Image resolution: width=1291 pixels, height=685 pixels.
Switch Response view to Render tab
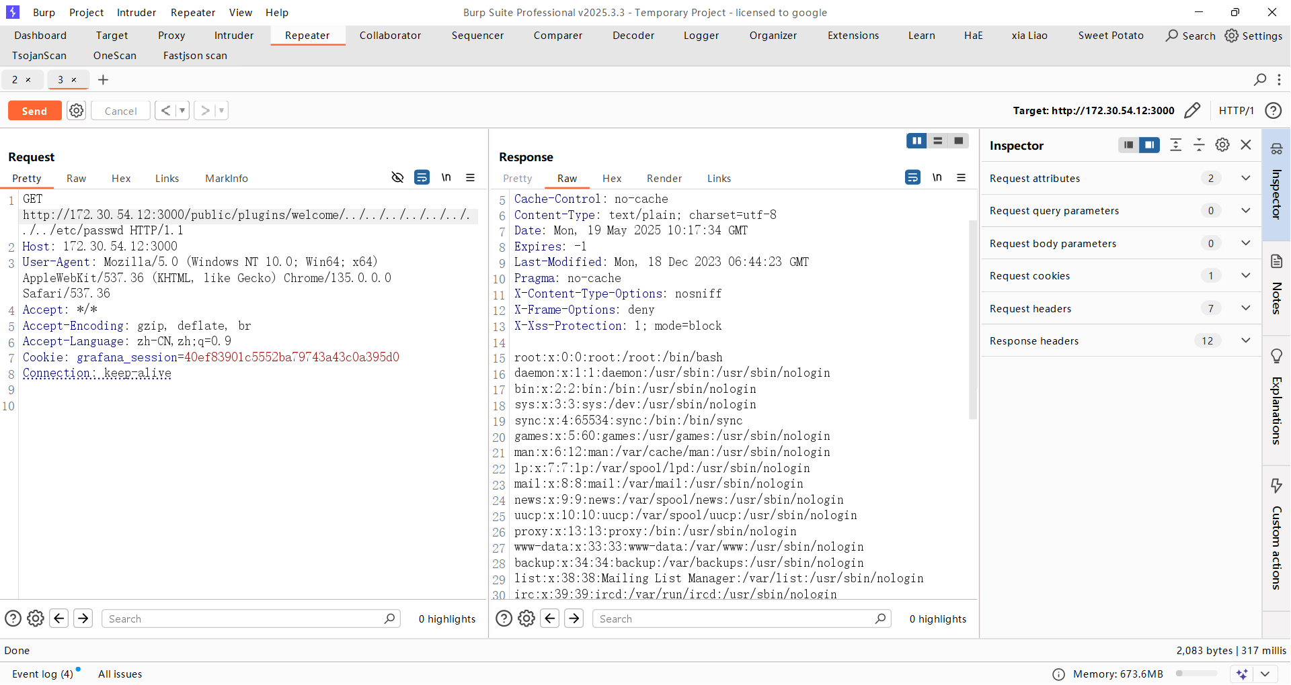pos(664,178)
